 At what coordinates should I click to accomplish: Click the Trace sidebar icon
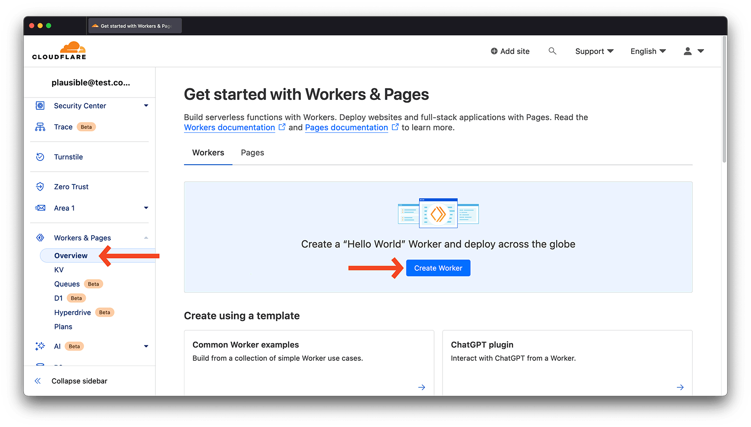[40, 127]
